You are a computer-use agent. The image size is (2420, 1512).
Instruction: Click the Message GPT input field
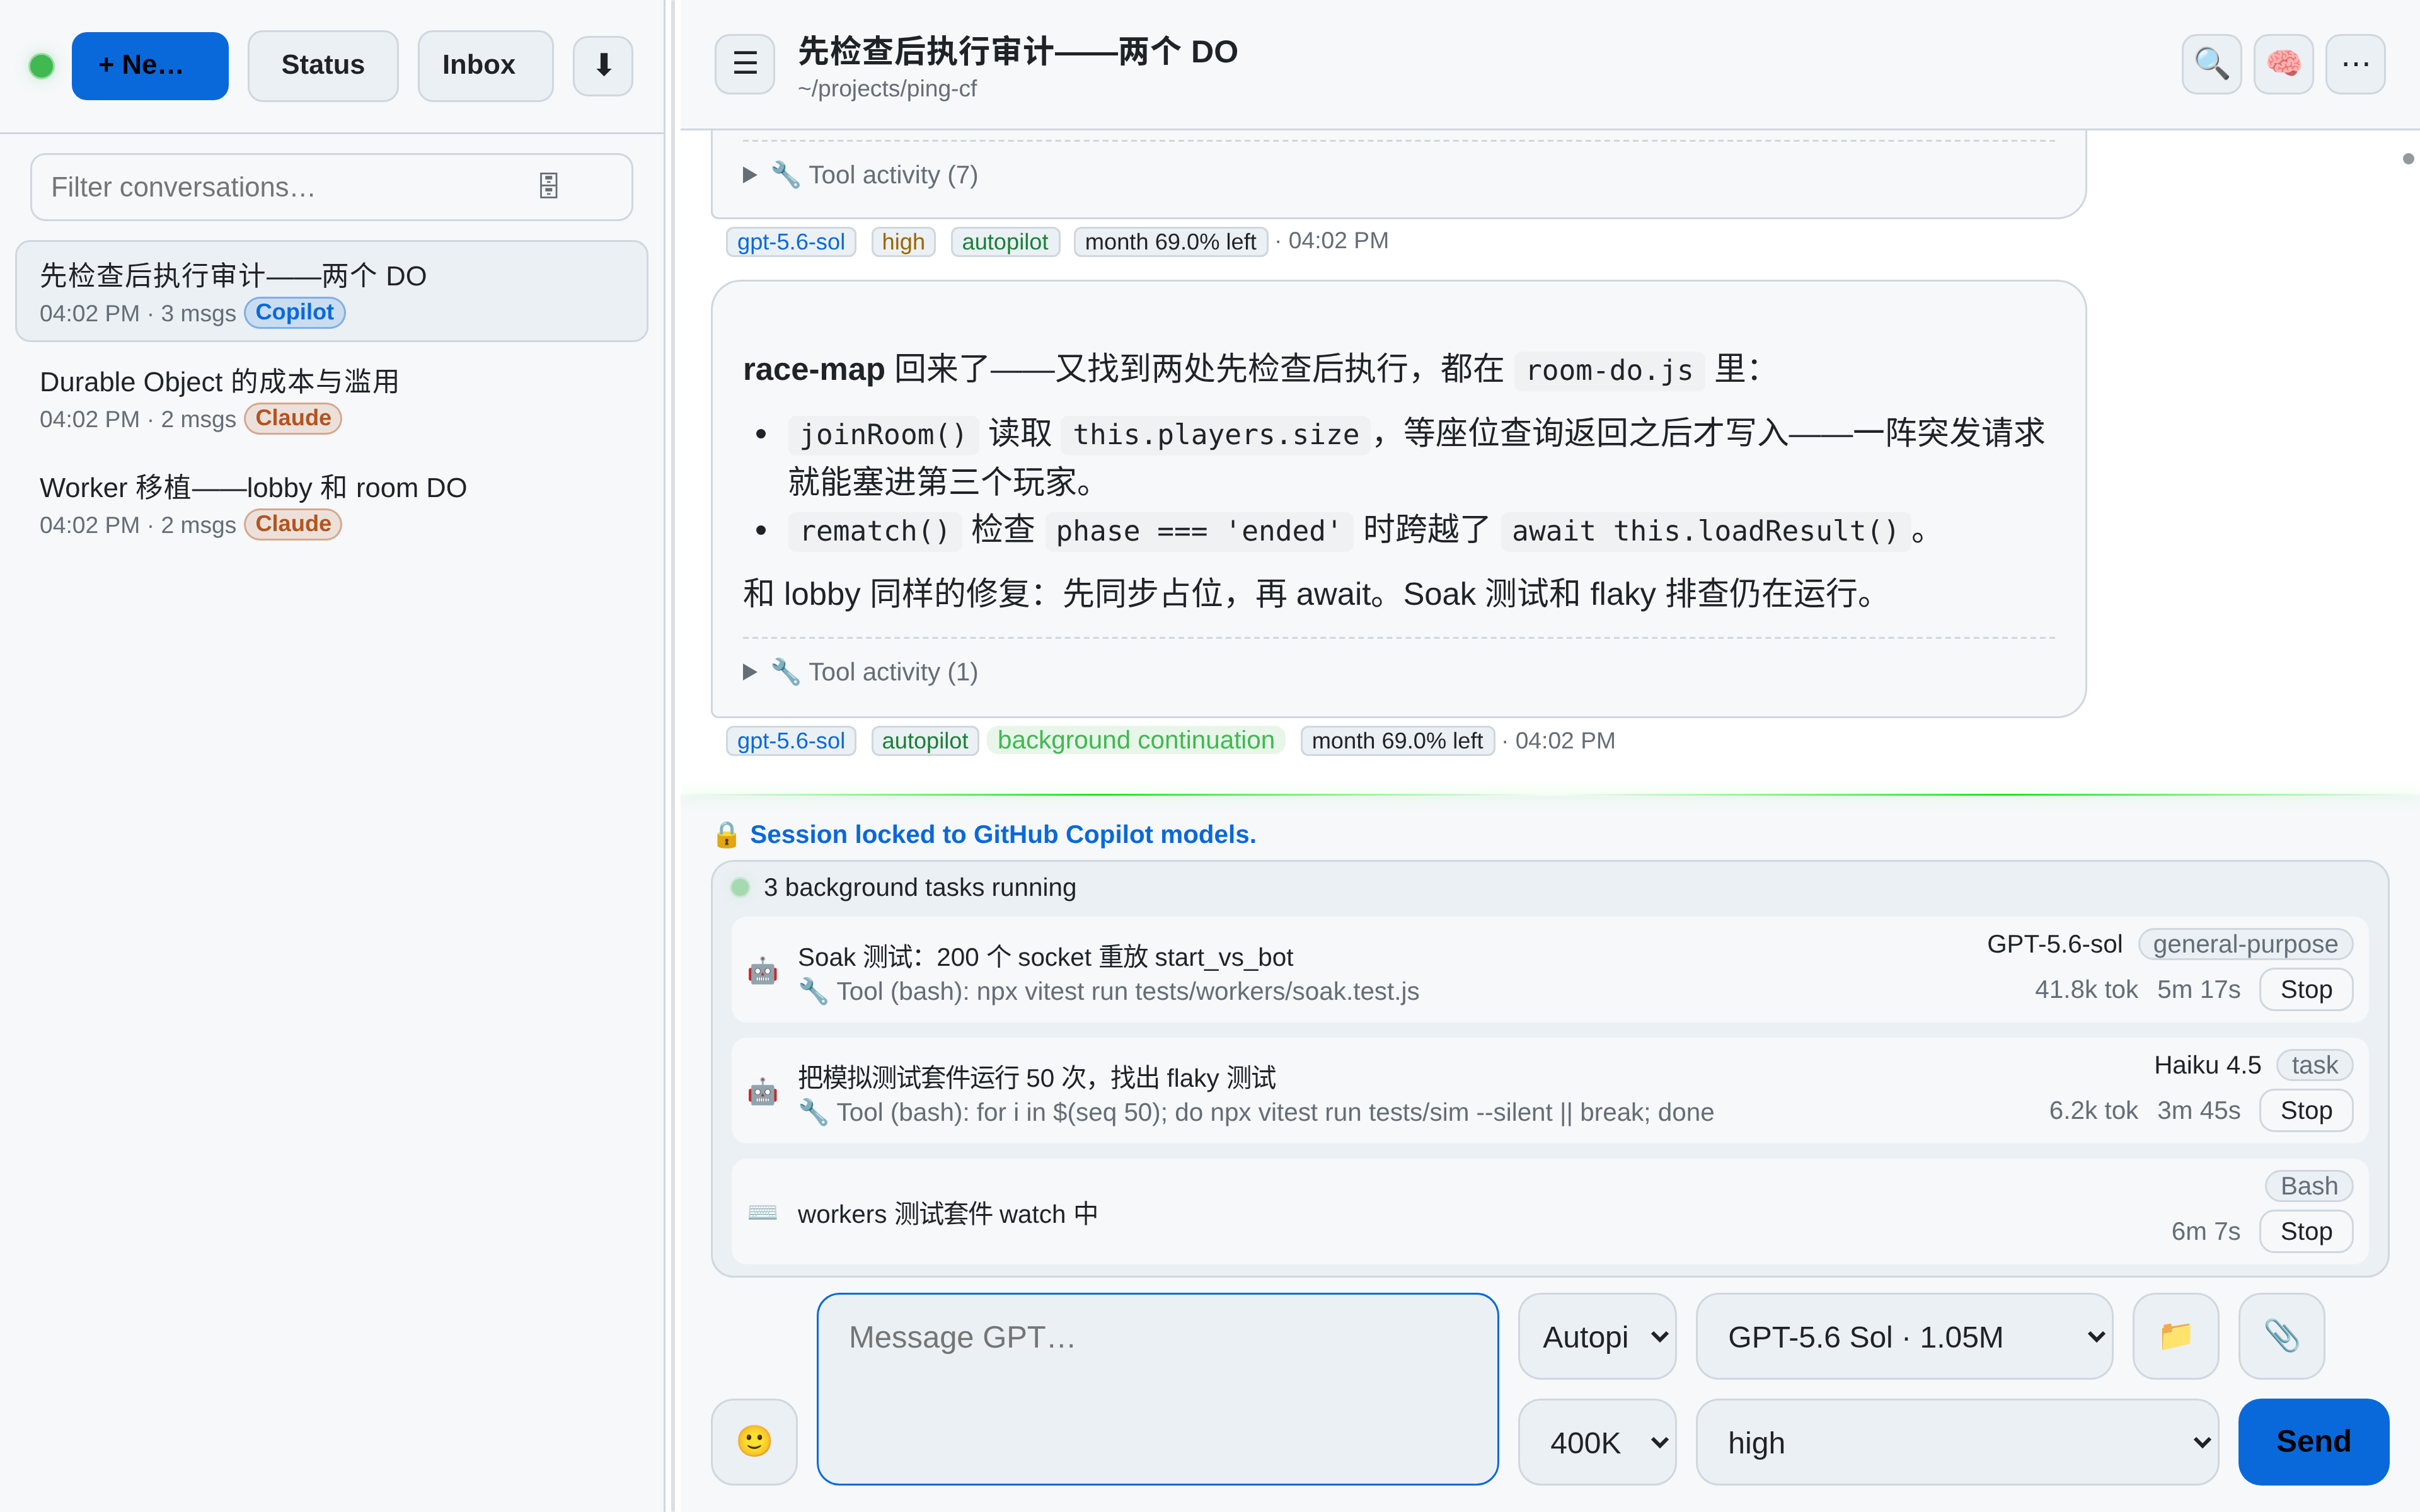pos(1157,1388)
